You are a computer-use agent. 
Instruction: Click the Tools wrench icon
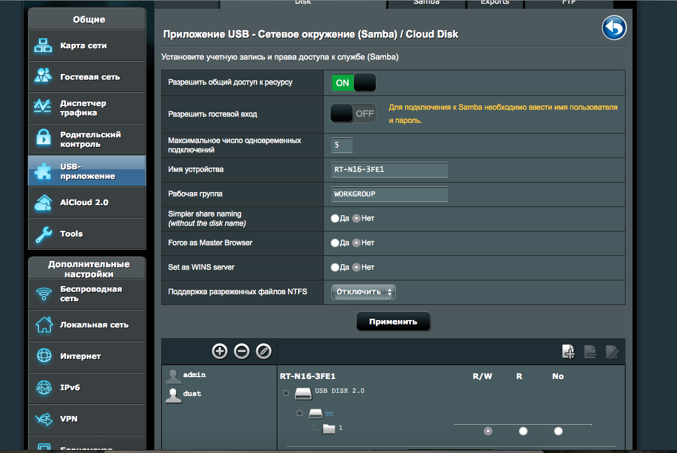[x=43, y=234]
